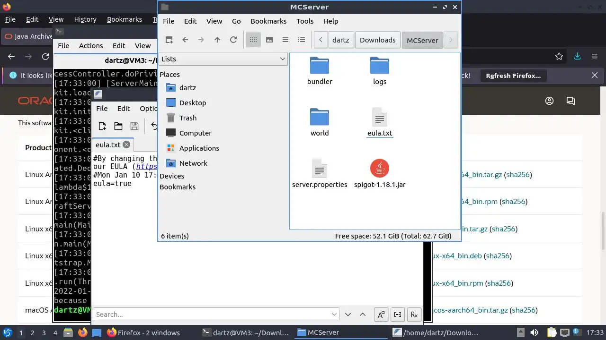Open search history dropdown in editor
Screen dimensions: 606x340
[335, 314]
